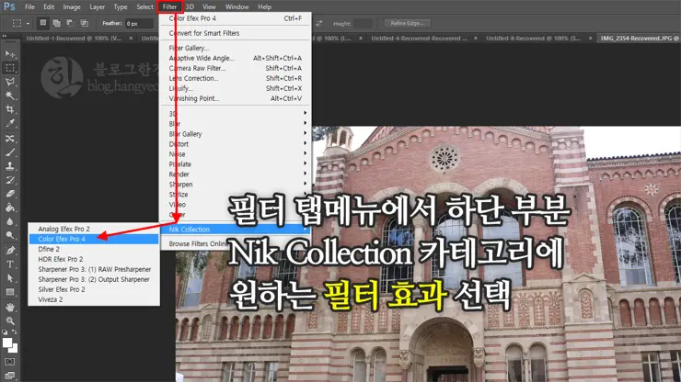Image resolution: width=681 pixels, height=382 pixels.
Task: Open the Image menu
Action: pos(72,7)
